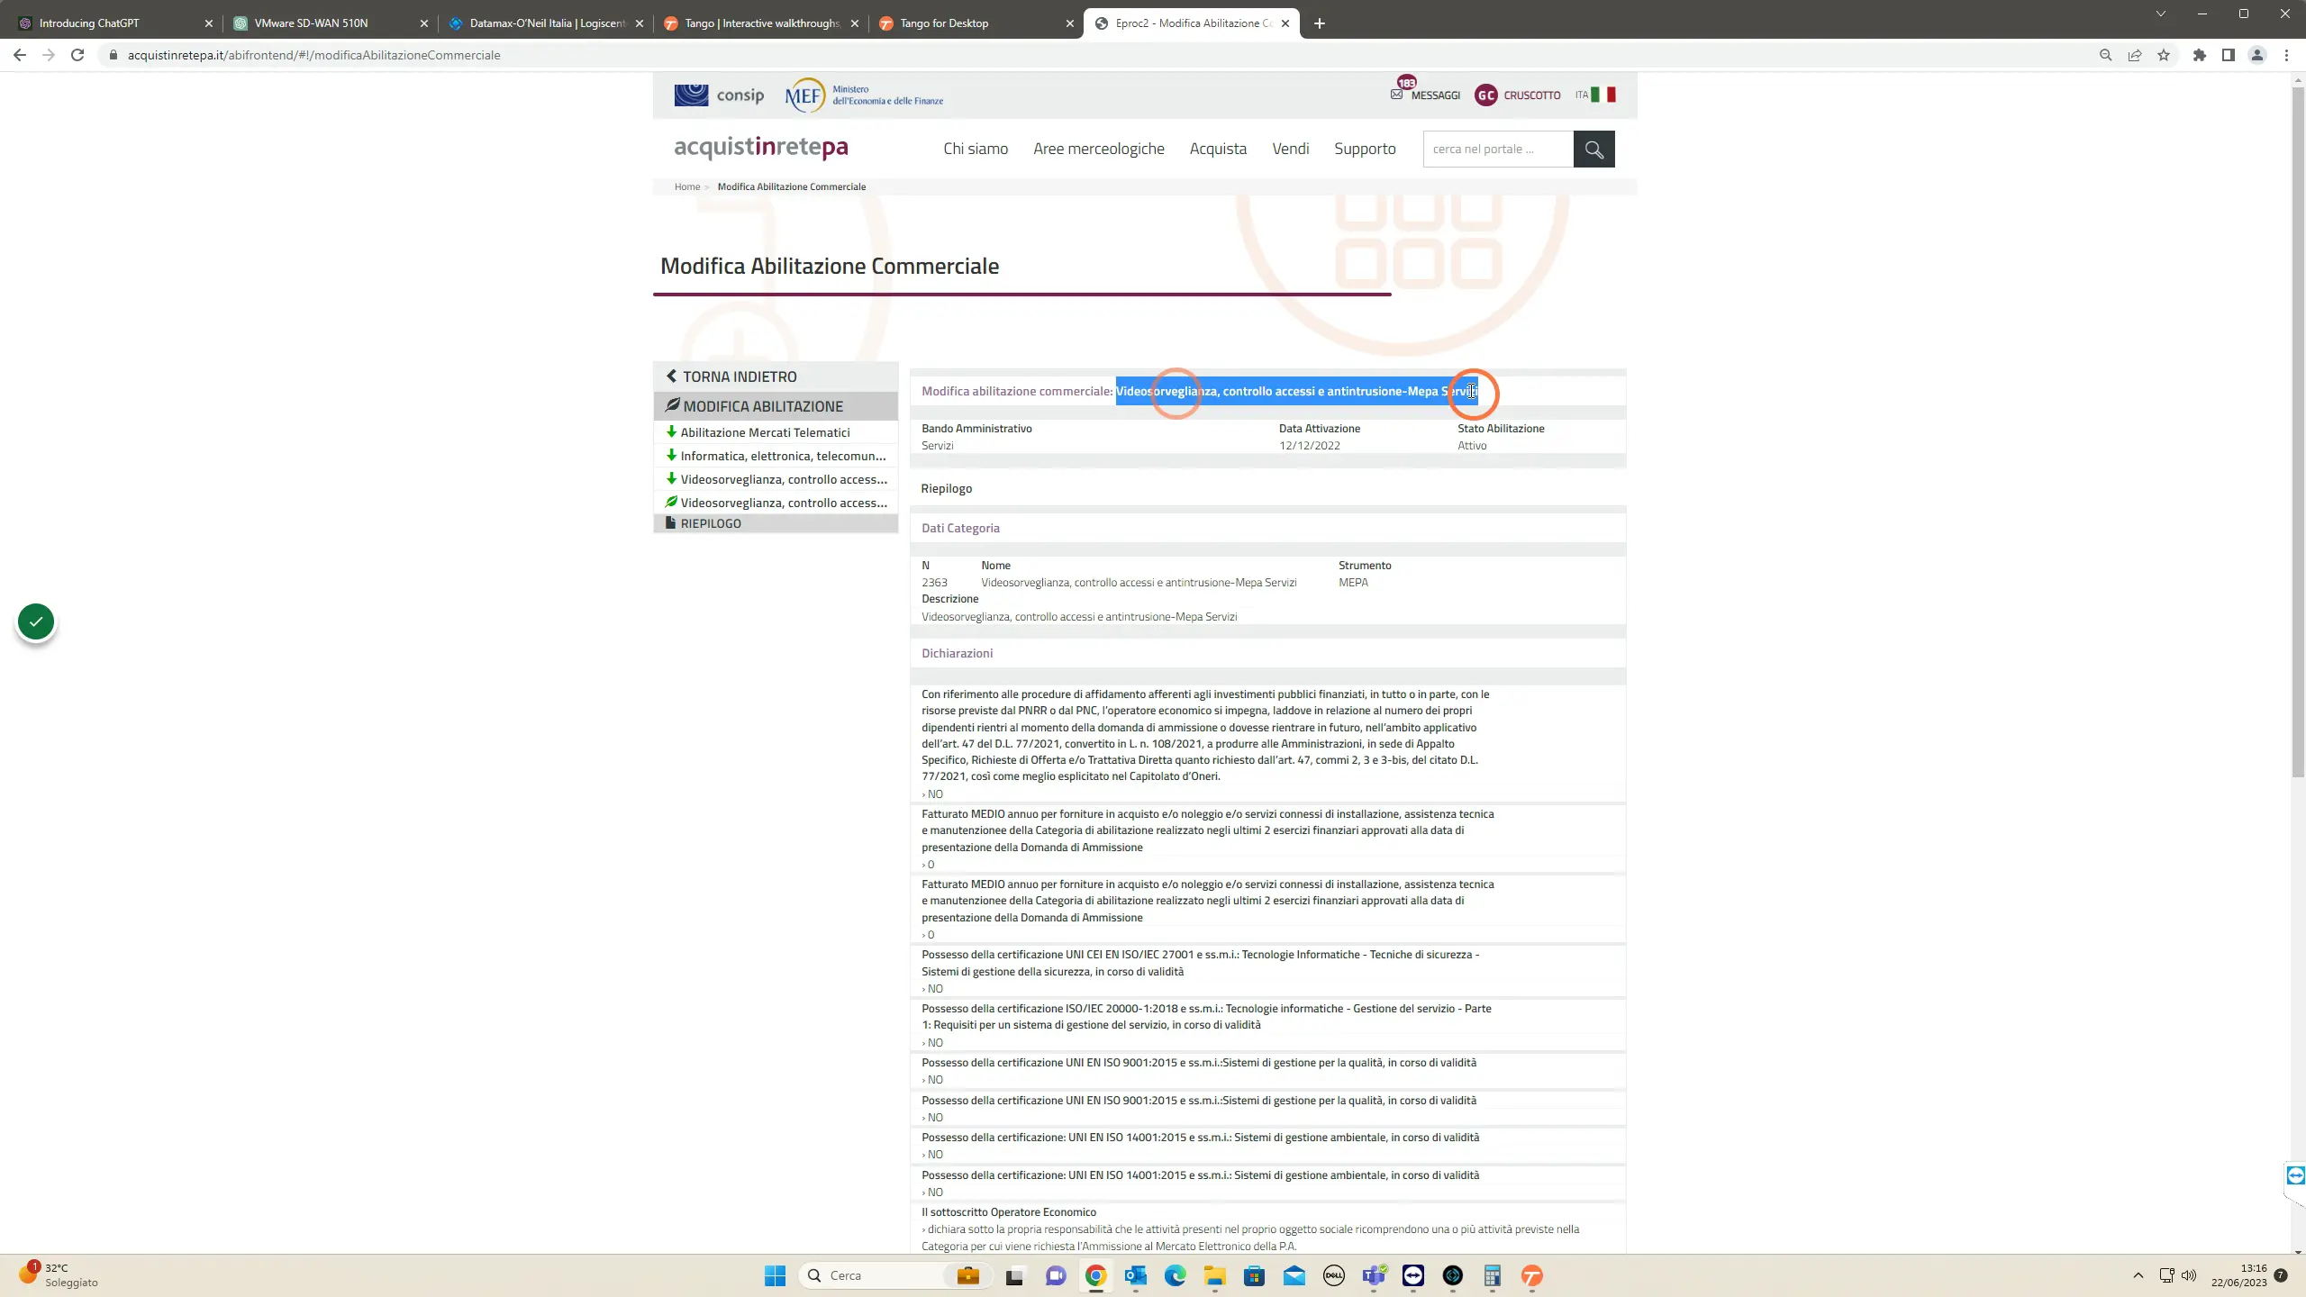Open Microsoft Teams in taskbar
The height and width of the screenshot is (1297, 2306).
(1374, 1275)
